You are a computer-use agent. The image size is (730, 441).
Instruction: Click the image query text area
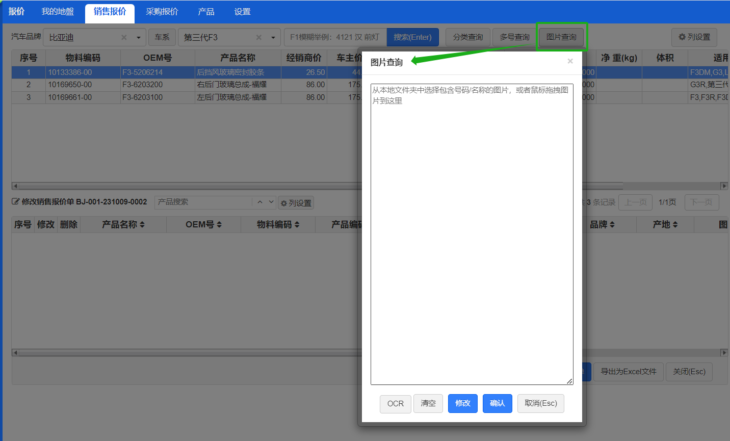(x=472, y=234)
